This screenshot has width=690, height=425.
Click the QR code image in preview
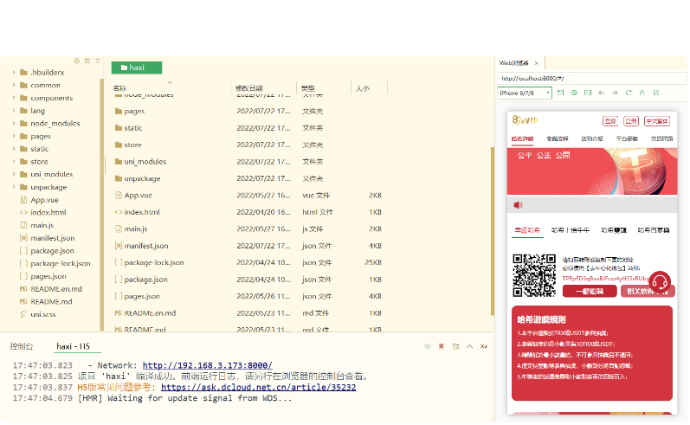pyautogui.click(x=534, y=275)
